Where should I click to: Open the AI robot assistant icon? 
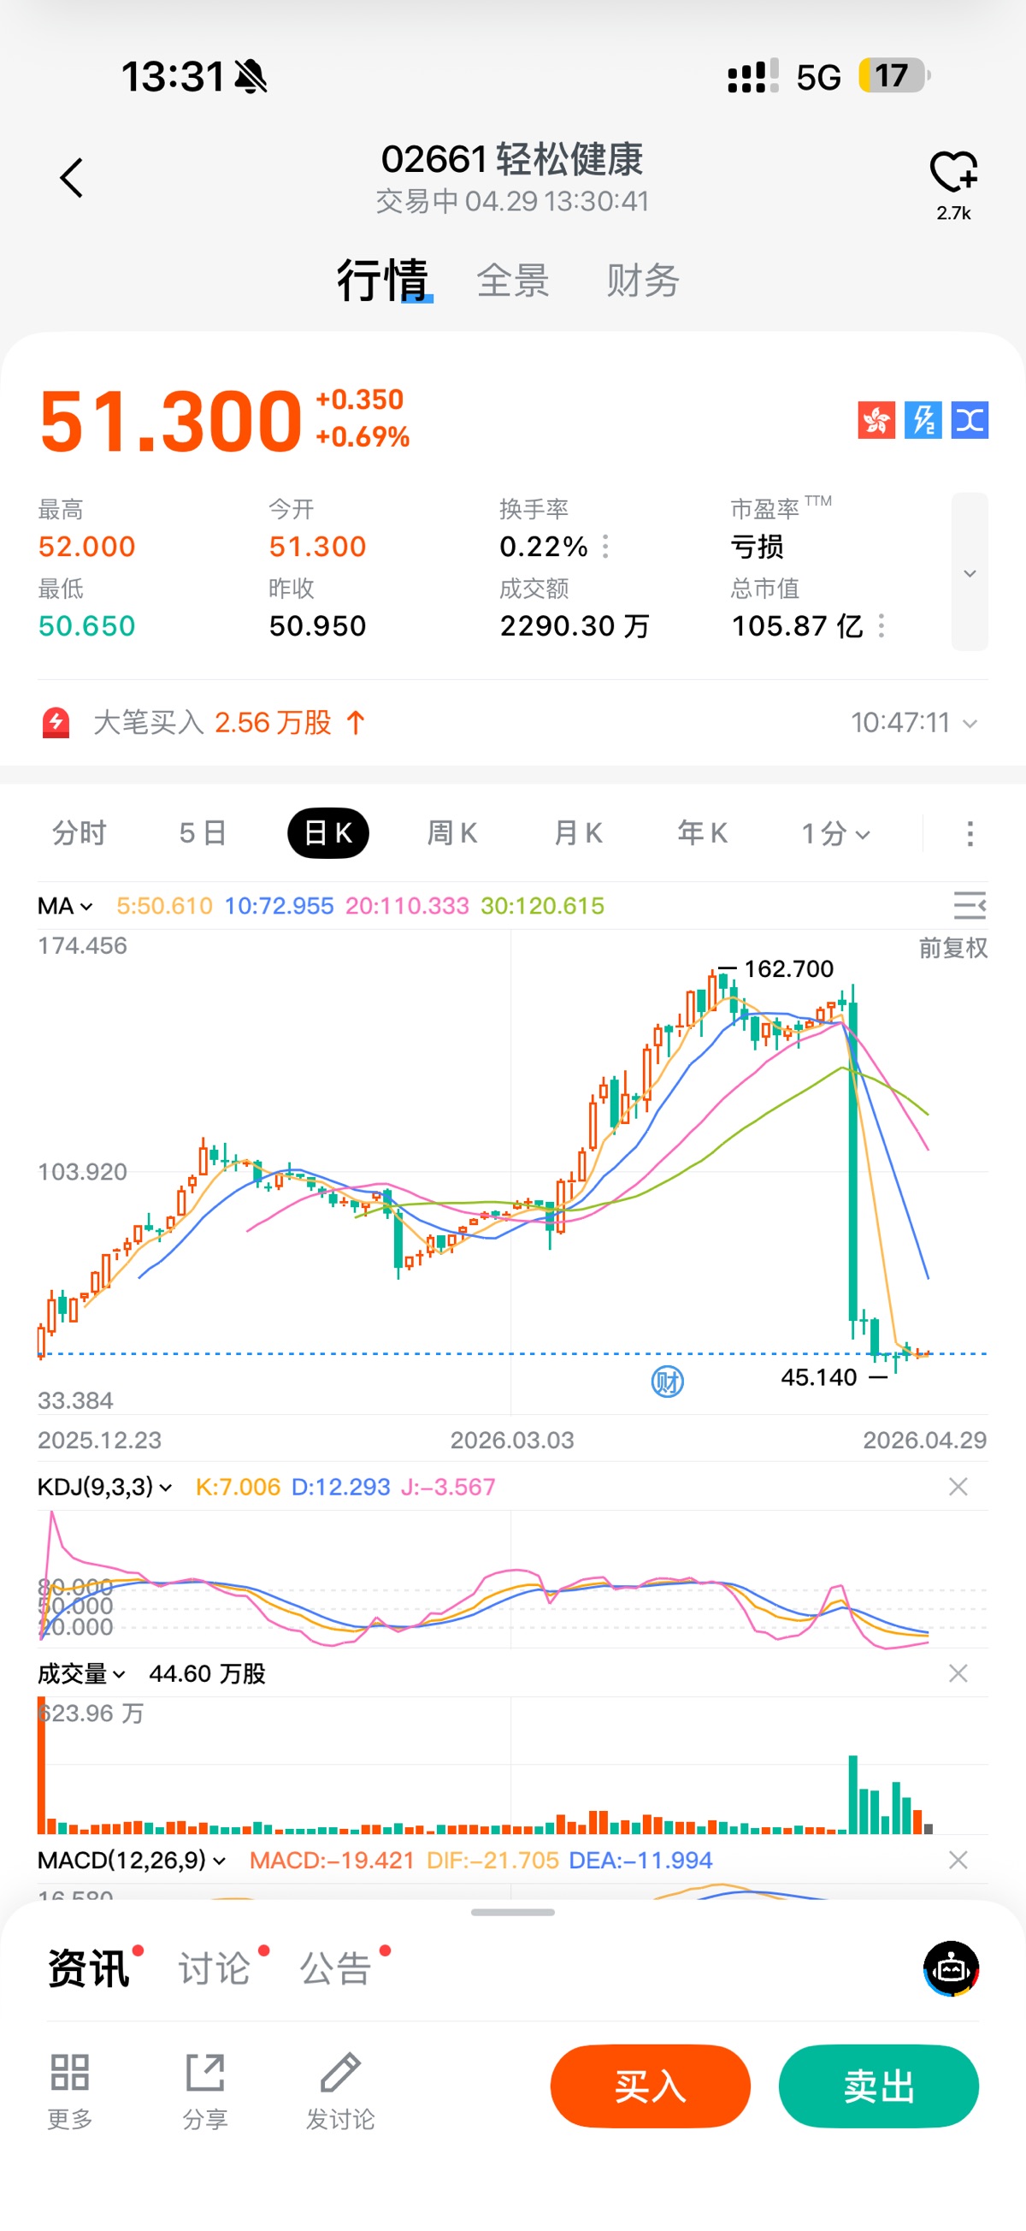click(951, 1968)
